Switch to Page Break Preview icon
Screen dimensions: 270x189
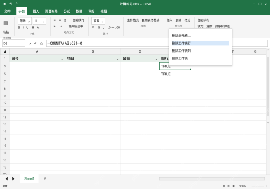pos(234,186)
